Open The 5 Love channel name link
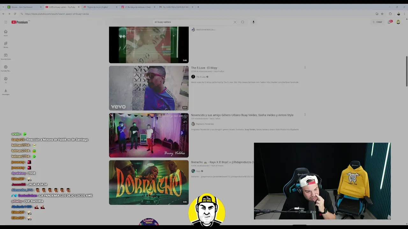Image resolution: width=408 pixels, height=229 pixels. 201,77
